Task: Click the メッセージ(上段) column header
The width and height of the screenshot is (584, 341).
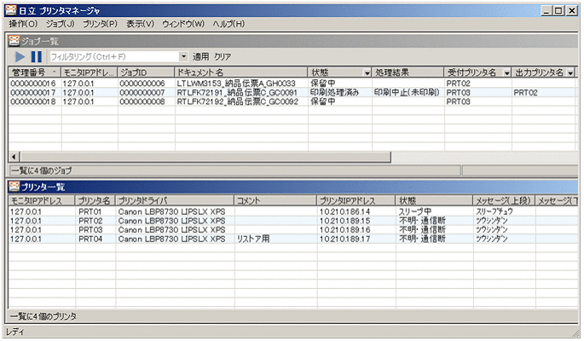Action: [x=504, y=200]
